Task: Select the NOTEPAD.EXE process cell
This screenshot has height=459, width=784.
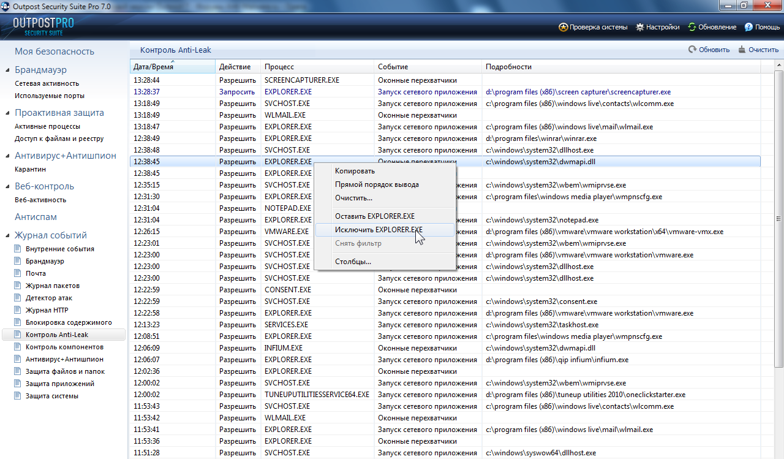Action: [288, 208]
